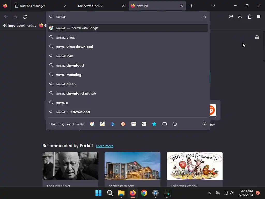Open a new tab with plus
The height and width of the screenshot is (199, 265).
191,6
